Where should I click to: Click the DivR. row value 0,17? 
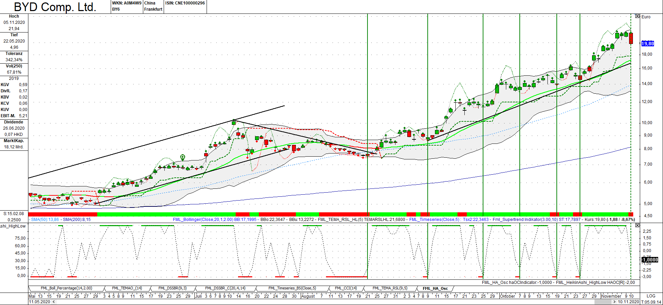(23, 91)
